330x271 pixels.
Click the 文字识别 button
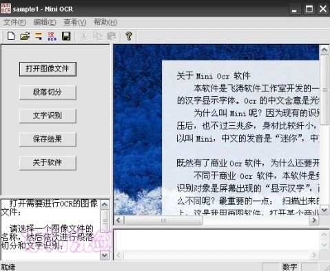pos(48,116)
